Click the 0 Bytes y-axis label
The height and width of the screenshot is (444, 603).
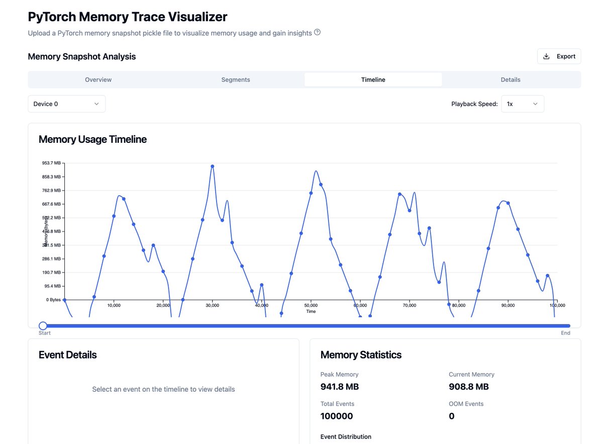53,300
